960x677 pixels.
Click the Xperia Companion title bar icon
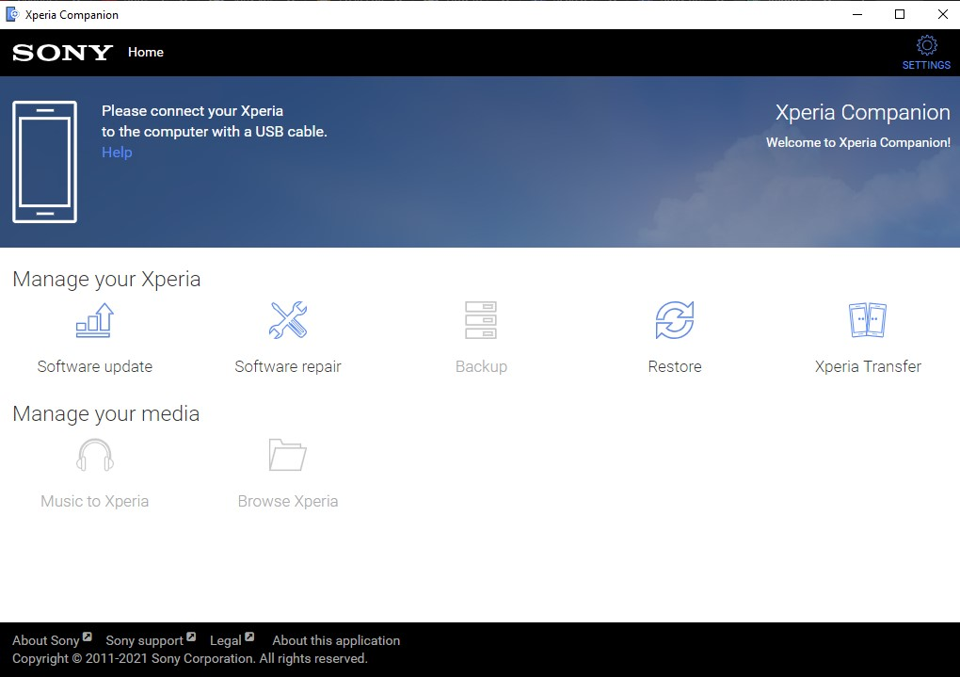(12, 14)
